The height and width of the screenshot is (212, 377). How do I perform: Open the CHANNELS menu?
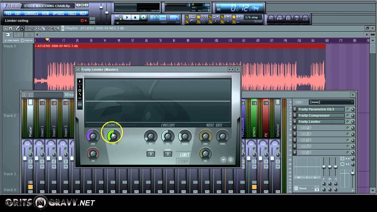31,14
